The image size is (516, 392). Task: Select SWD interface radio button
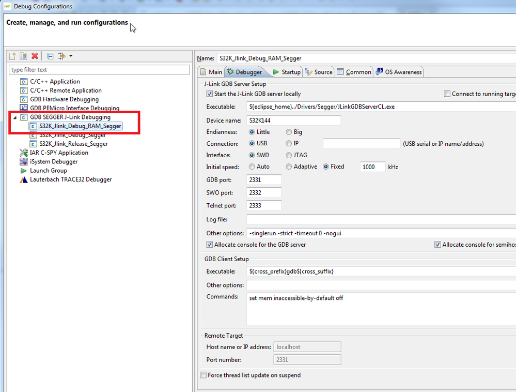[x=252, y=155]
